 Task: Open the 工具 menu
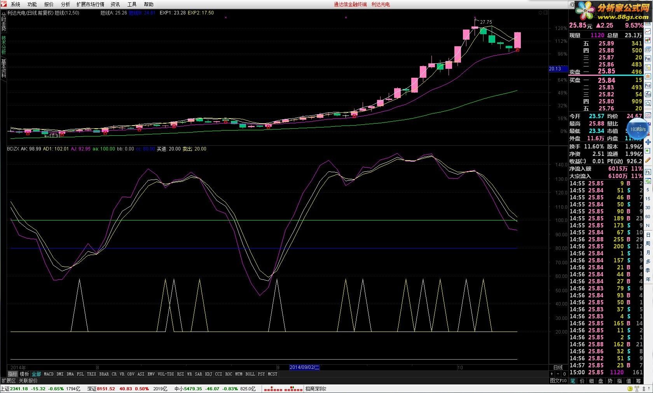[x=132, y=4]
